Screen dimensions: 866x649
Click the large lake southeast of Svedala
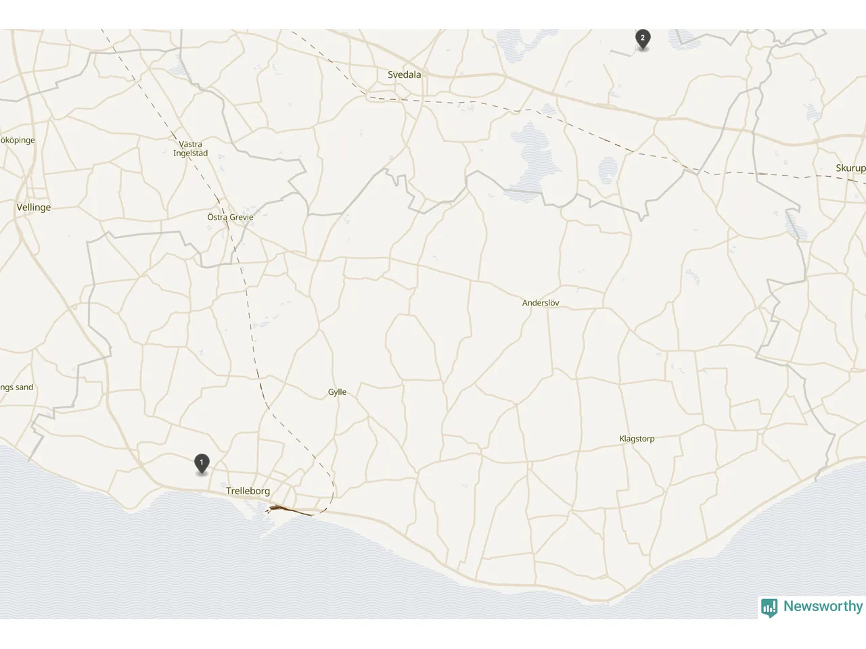point(534,159)
